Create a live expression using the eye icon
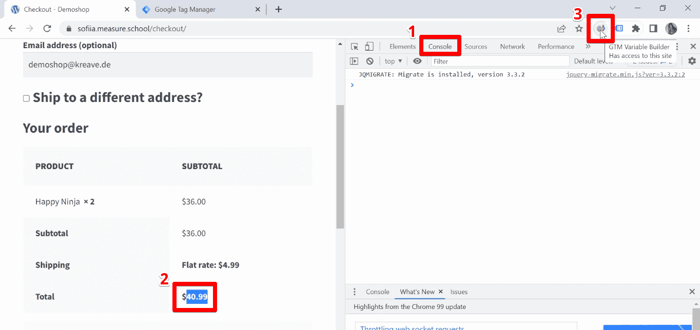The image size is (700, 330). coord(417,60)
